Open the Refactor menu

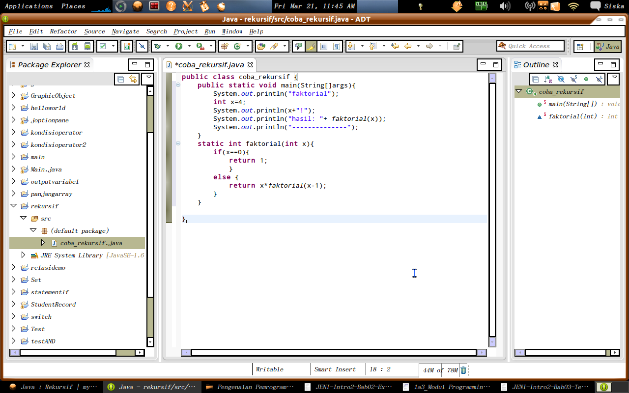pos(62,31)
